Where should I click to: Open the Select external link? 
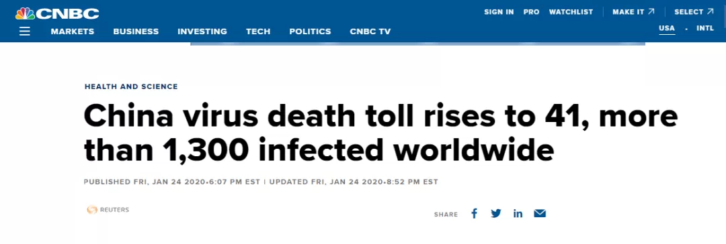[694, 12]
